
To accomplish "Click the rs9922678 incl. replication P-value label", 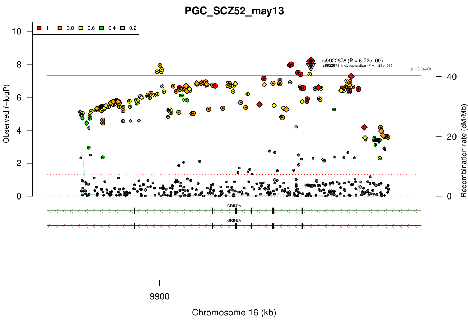I will pyautogui.click(x=356, y=66).
